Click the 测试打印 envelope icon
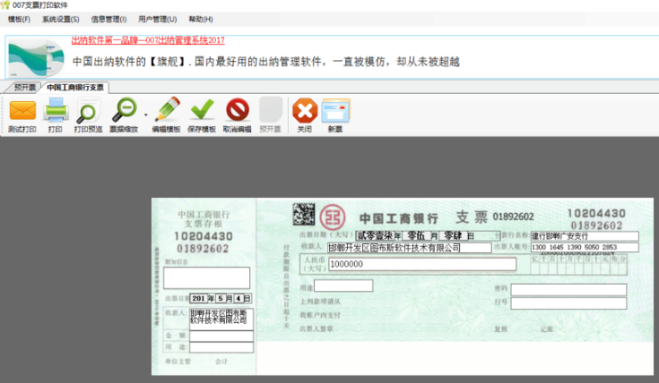This screenshot has width=659, height=383. (22, 110)
